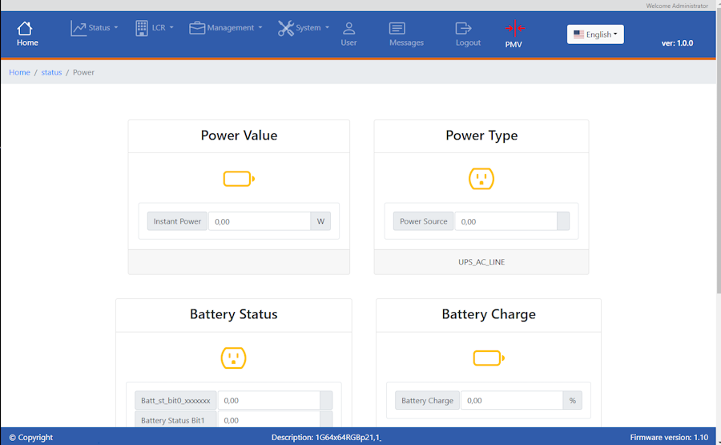The image size is (721, 445).
Task: Click the Home label in navbar
Action: [x=27, y=42]
